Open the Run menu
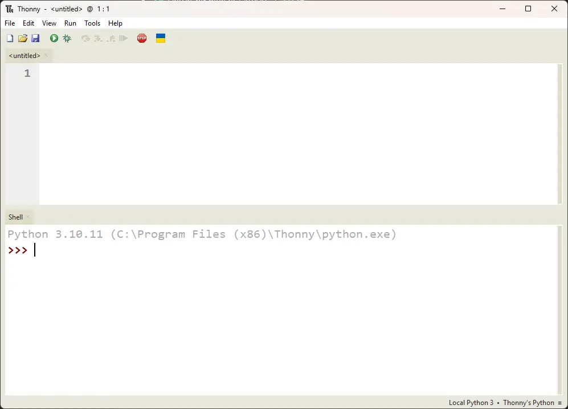568x409 pixels. pos(70,23)
